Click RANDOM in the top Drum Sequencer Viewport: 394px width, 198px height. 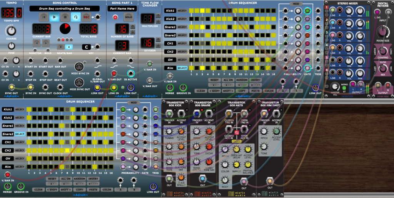tap(242, 80)
